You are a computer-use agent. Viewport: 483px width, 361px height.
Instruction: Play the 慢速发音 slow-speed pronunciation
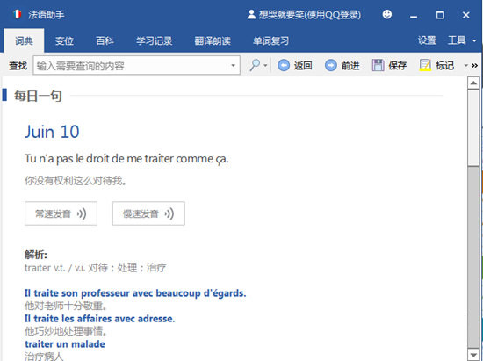click(148, 213)
